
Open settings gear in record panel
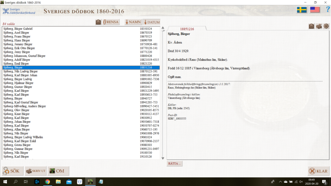(x=326, y=26)
